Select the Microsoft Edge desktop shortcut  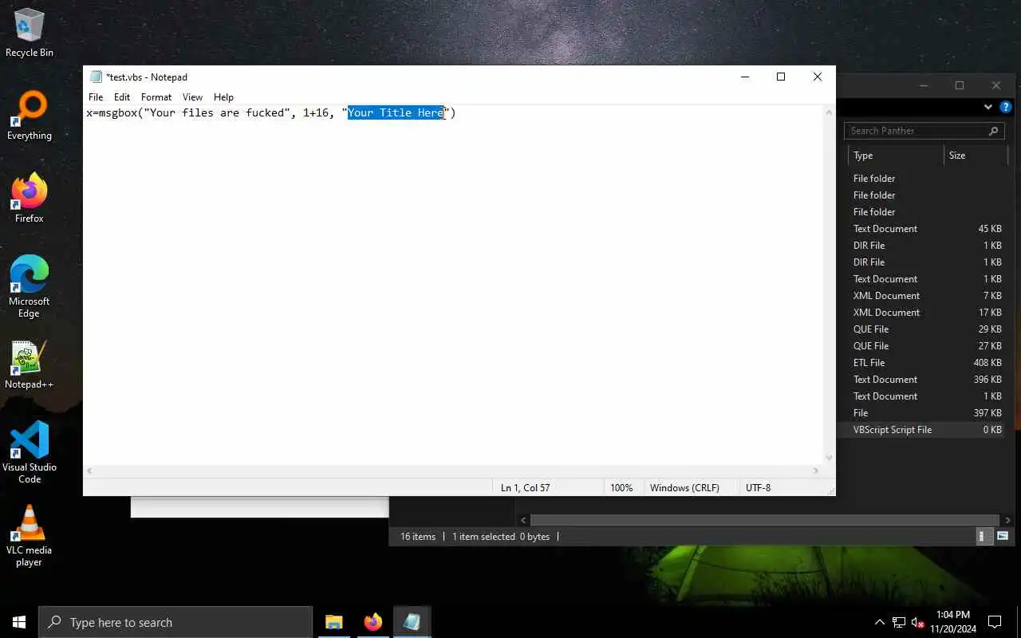[x=30, y=287]
